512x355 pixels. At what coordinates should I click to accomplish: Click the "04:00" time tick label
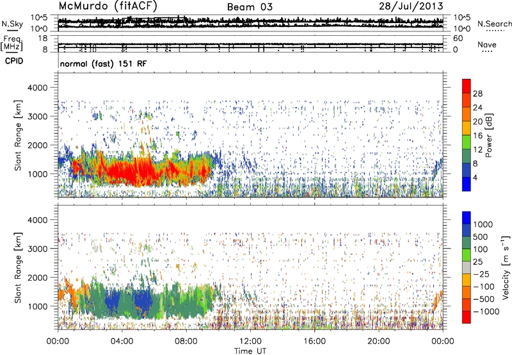click(122, 342)
